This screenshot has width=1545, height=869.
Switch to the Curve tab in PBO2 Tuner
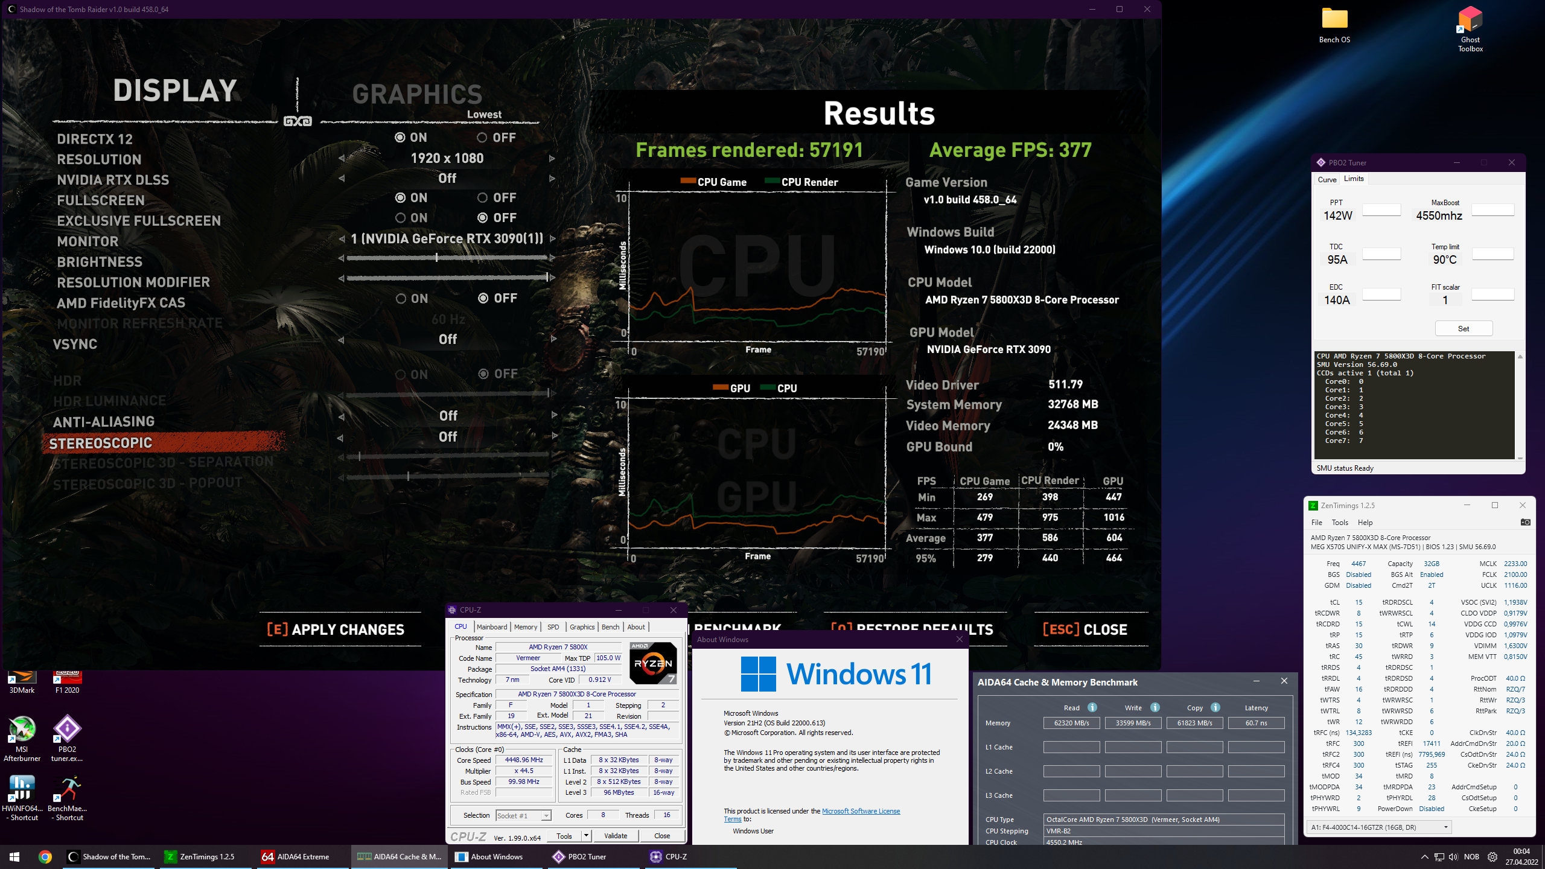[1327, 179]
